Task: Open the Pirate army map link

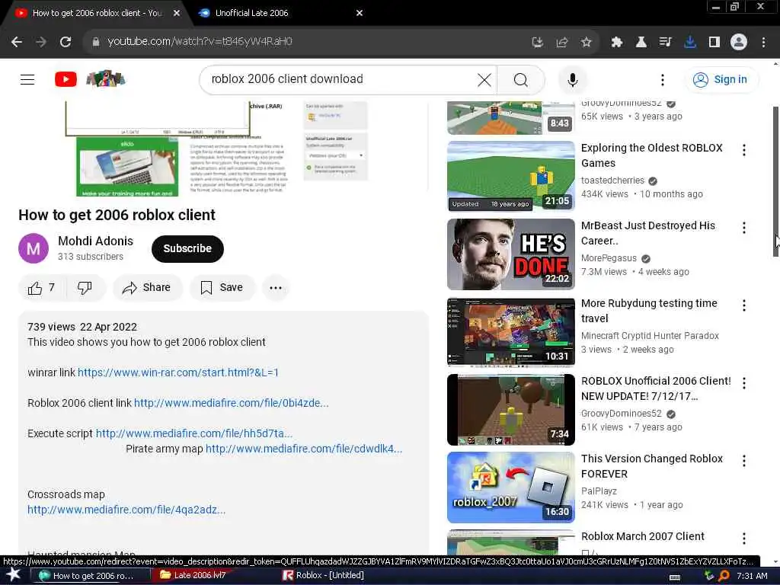Action: point(304,449)
